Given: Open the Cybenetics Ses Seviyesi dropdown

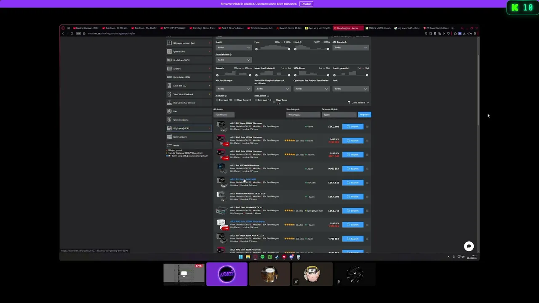Looking at the screenshot, I should click(311, 89).
